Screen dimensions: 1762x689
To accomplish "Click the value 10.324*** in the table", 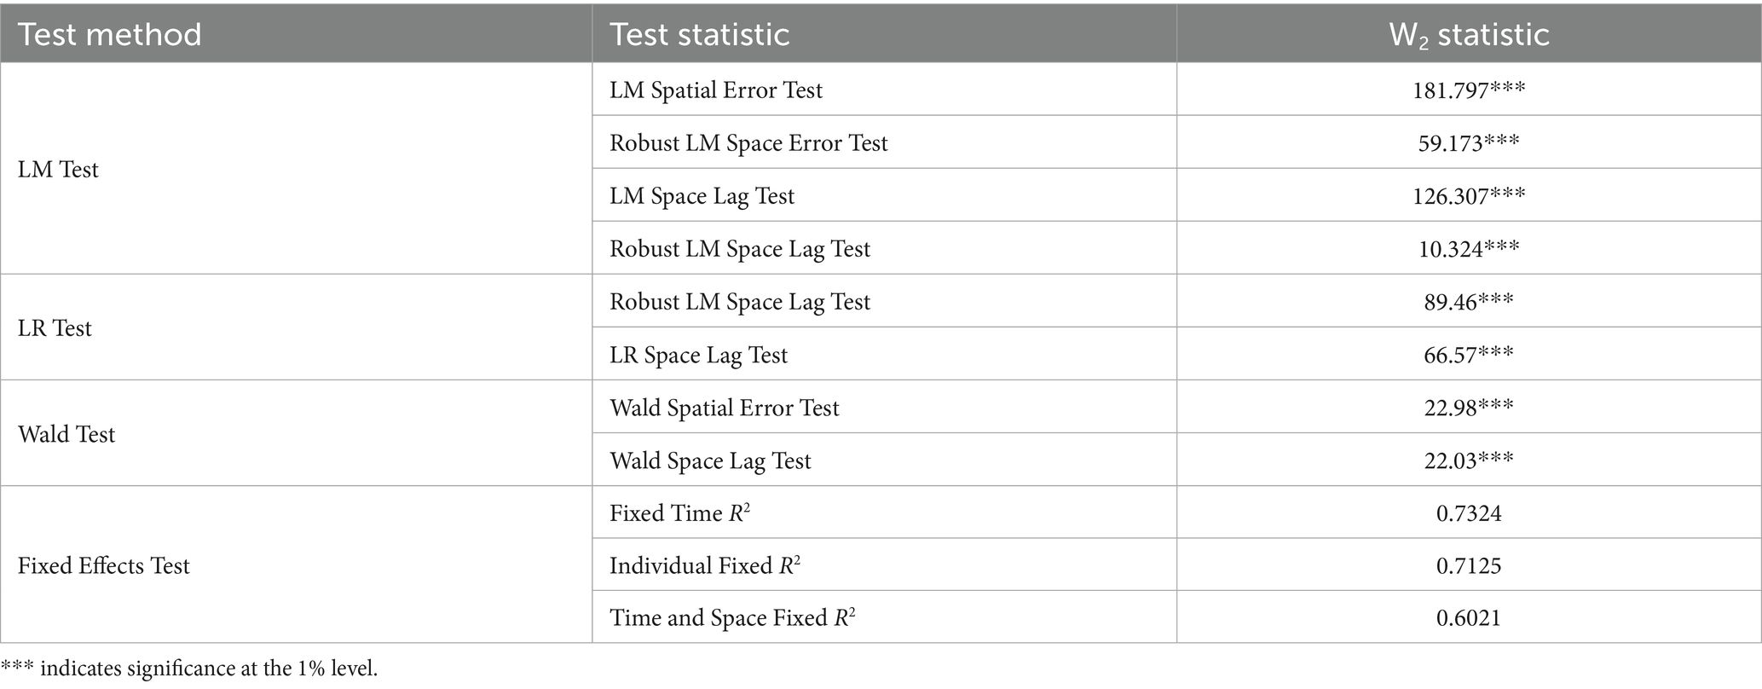I will click(1469, 249).
